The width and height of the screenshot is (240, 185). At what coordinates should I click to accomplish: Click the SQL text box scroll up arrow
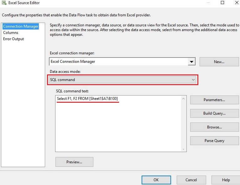click(184, 99)
